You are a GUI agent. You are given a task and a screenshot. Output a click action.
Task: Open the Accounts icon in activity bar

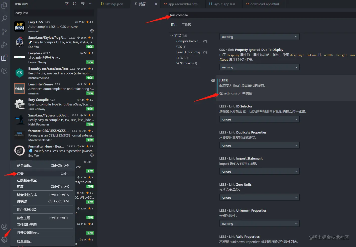pyautogui.click(x=4, y=227)
